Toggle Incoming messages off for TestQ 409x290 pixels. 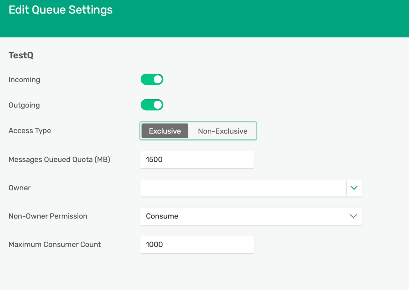(x=152, y=79)
